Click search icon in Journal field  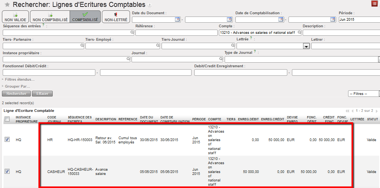click(x=221, y=59)
